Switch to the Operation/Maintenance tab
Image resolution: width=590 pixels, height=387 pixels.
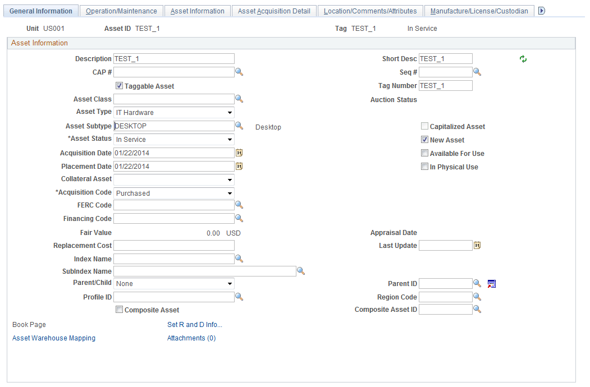pos(121,10)
